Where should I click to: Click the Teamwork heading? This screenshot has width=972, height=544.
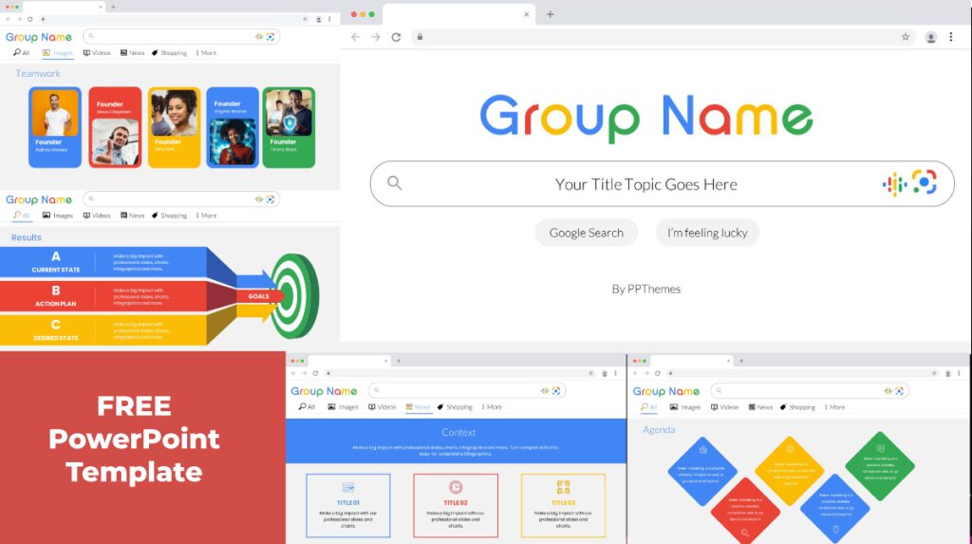click(38, 73)
